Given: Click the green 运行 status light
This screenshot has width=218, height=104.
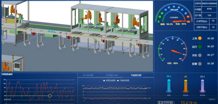Looking at the screenshot, I should tap(200, 47).
